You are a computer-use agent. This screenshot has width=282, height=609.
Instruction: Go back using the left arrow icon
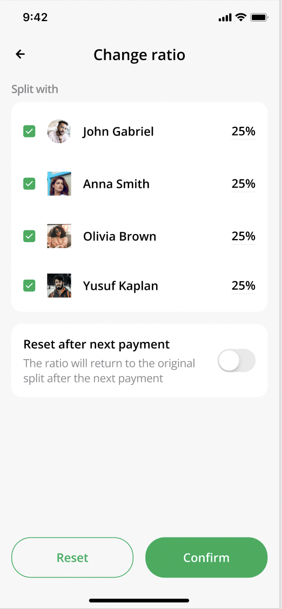[20, 54]
